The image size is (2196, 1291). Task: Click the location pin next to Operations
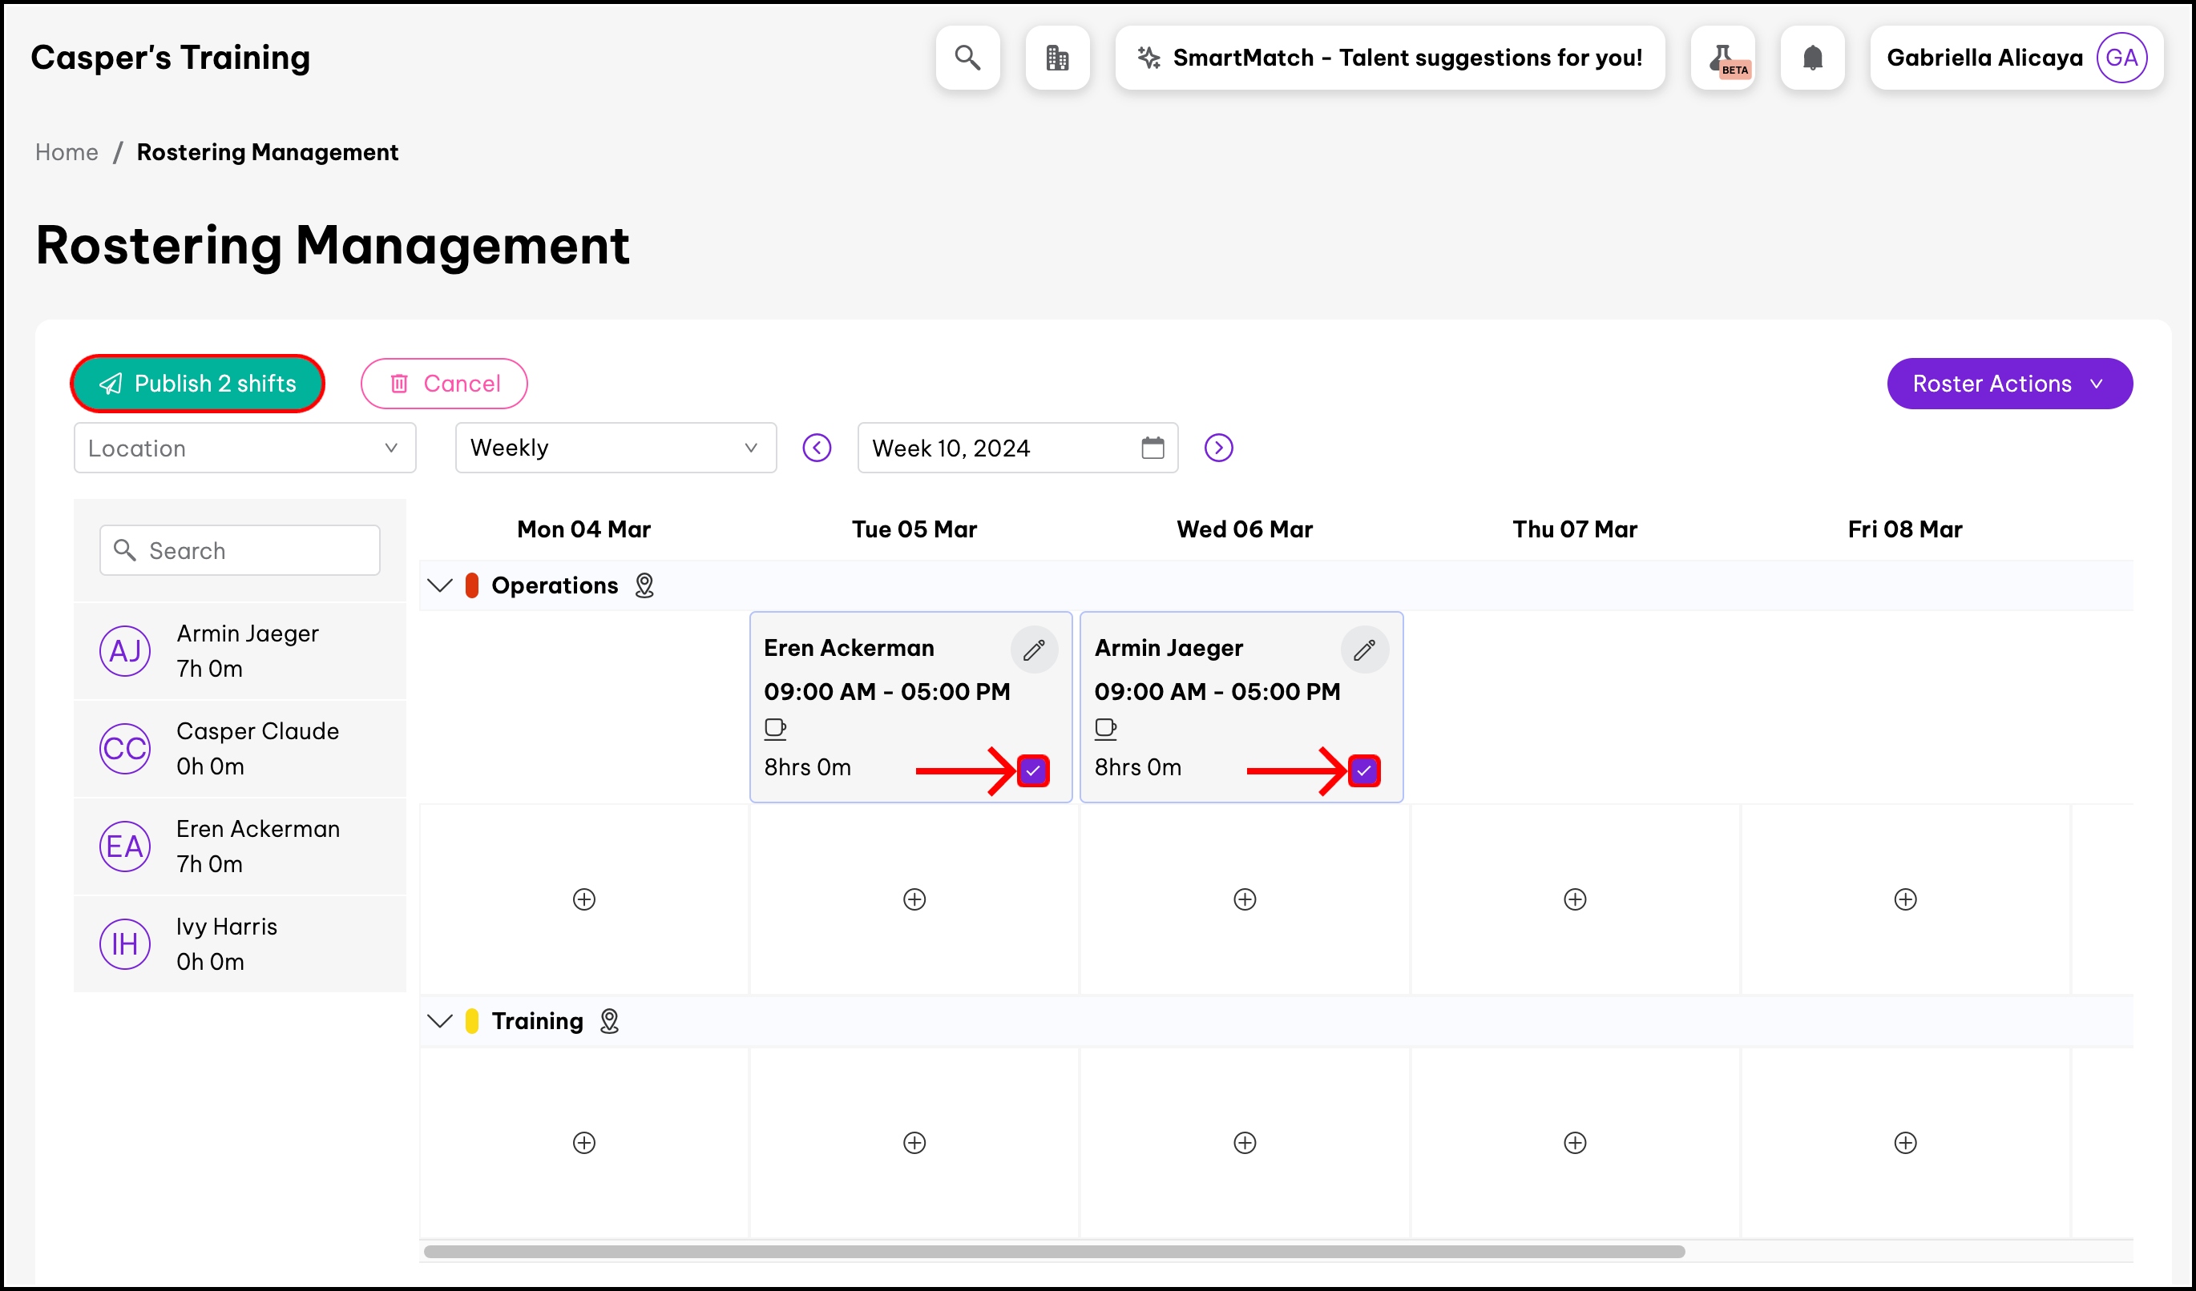[x=644, y=585]
